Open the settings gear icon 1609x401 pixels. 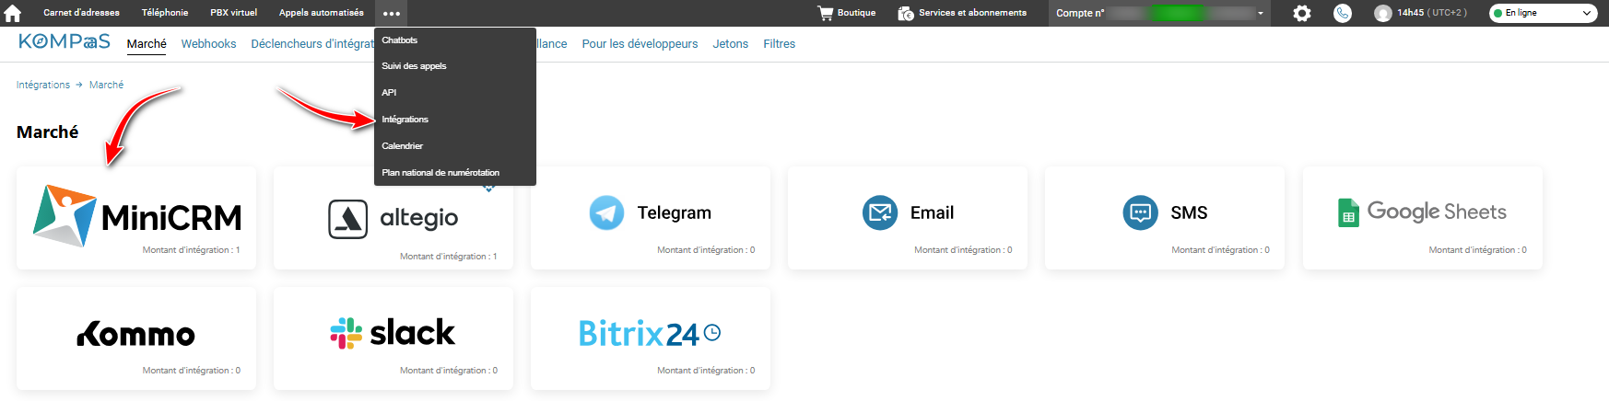point(1301,13)
